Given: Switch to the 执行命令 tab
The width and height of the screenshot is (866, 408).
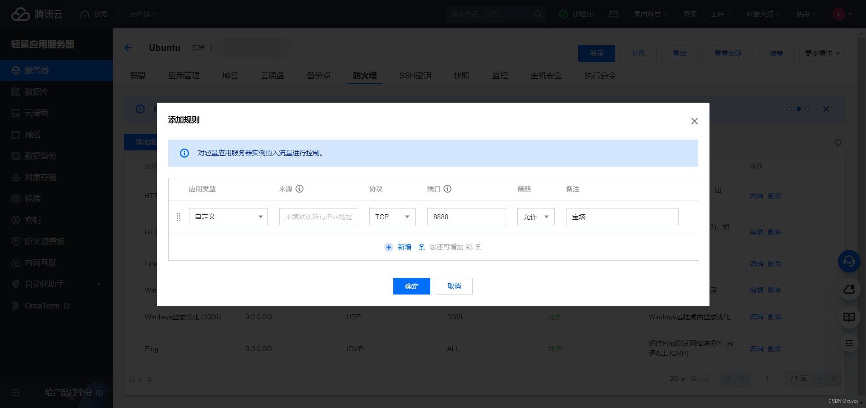Looking at the screenshot, I should 600,76.
